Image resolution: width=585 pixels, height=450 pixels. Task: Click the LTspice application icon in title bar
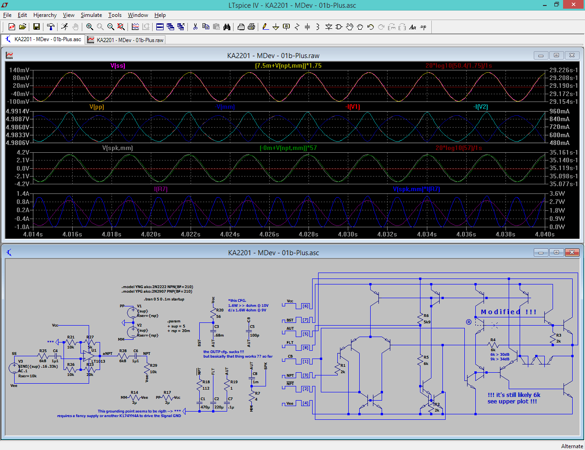pos(5,5)
